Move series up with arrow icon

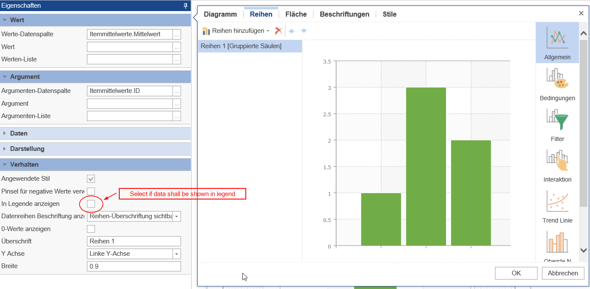tap(292, 31)
